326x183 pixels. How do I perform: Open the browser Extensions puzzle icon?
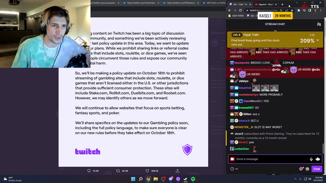pyautogui.click(x=299, y=10)
